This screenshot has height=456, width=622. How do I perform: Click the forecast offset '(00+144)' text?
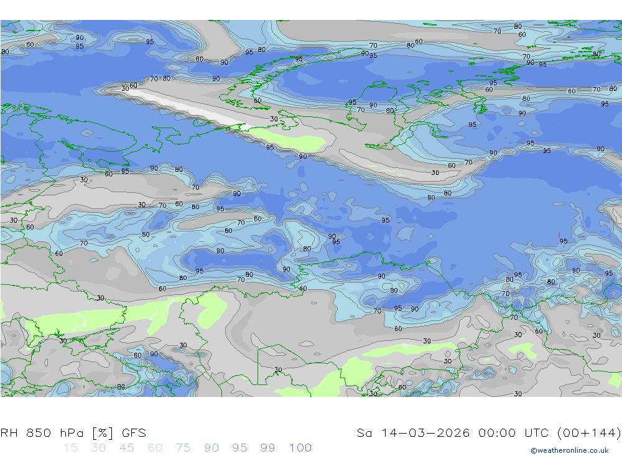tap(589, 432)
